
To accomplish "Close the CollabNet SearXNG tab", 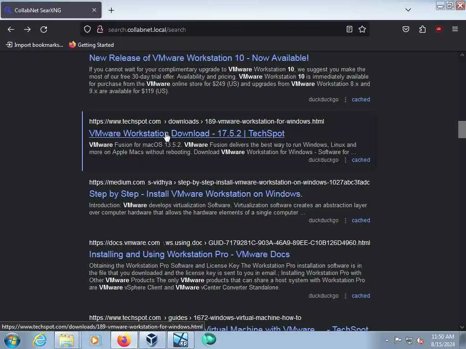I will pos(94,10).
